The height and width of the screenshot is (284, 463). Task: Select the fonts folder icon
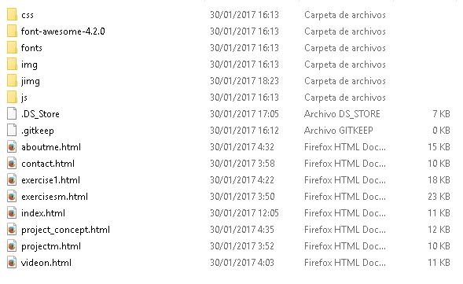12,47
